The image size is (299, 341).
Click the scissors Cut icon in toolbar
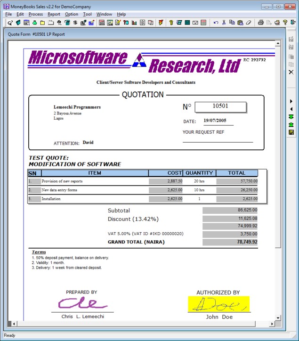[224, 23]
